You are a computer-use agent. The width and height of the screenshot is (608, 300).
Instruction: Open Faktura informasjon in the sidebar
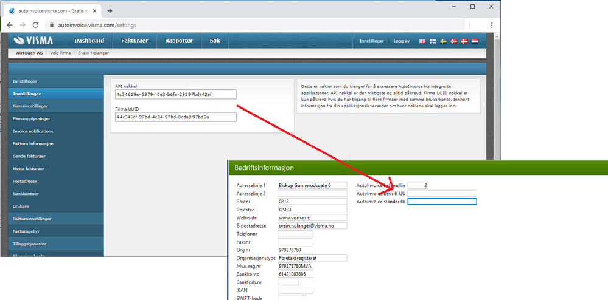click(56, 143)
